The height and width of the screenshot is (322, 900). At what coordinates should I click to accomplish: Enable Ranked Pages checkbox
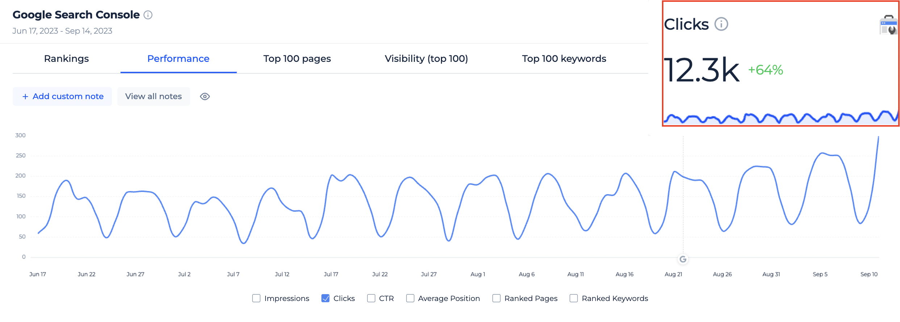point(496,298)
